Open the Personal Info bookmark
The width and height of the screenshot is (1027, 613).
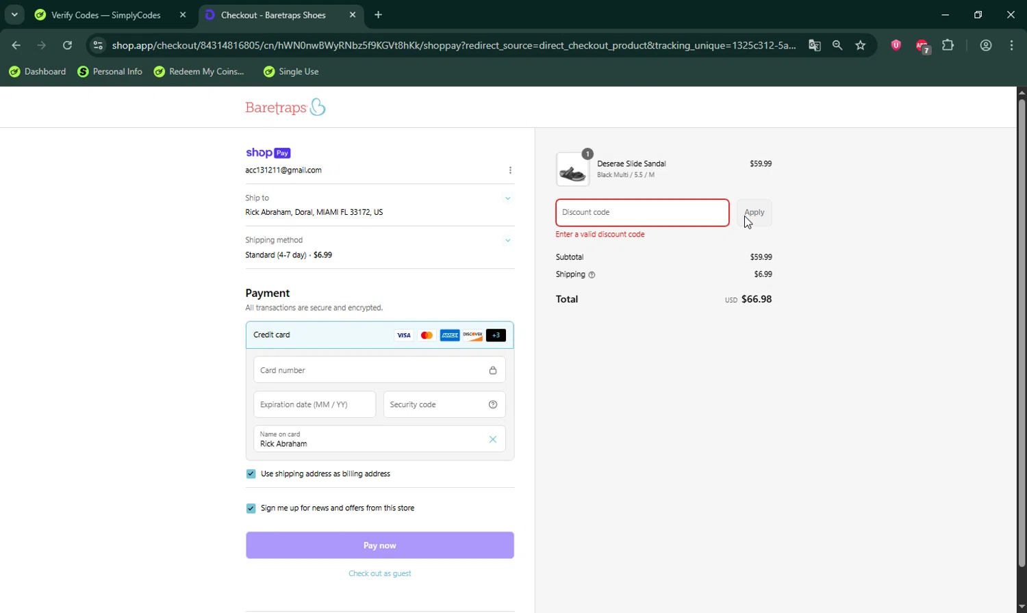pos(110,71)
